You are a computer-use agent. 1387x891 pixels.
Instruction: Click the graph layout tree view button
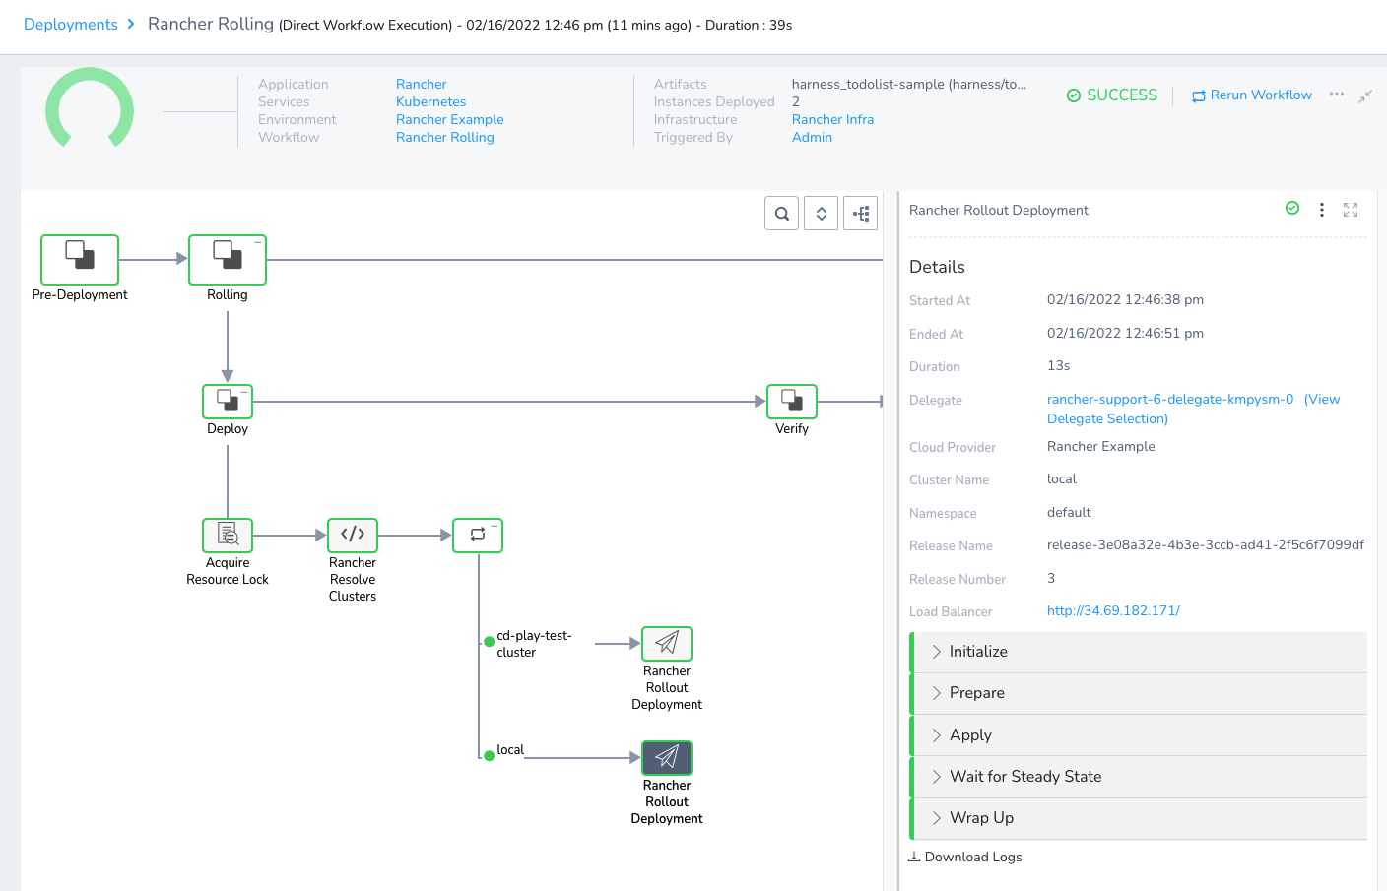pos(861,213)
